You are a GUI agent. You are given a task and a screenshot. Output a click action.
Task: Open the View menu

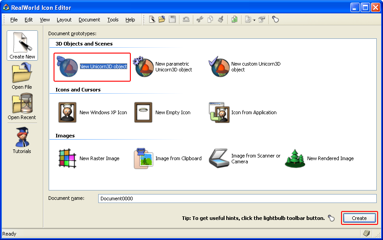click(x=45, y=20)
